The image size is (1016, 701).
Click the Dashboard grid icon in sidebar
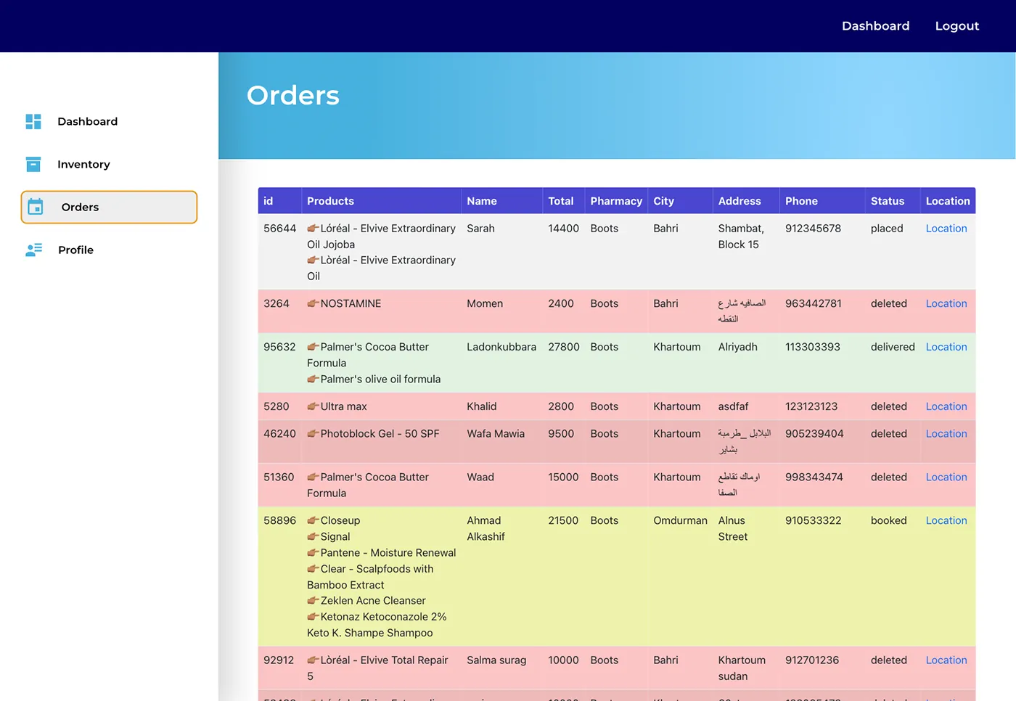(33, 121)
